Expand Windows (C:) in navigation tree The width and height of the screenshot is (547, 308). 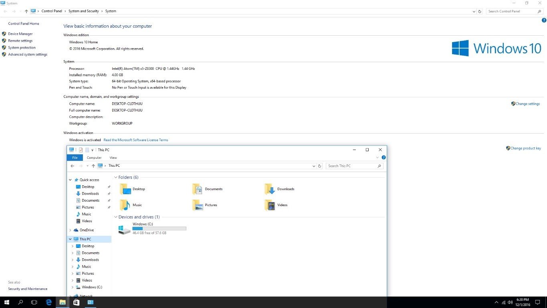coord(73,287)
